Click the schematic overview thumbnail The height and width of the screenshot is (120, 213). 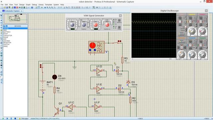point(15,19)
